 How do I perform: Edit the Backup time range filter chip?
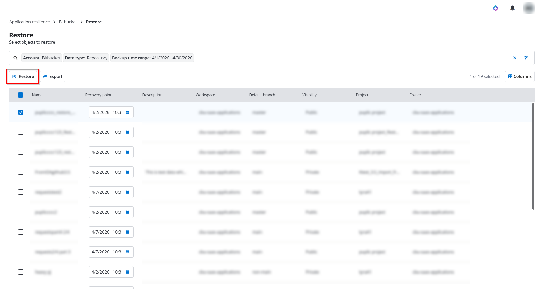click(152, 58)
